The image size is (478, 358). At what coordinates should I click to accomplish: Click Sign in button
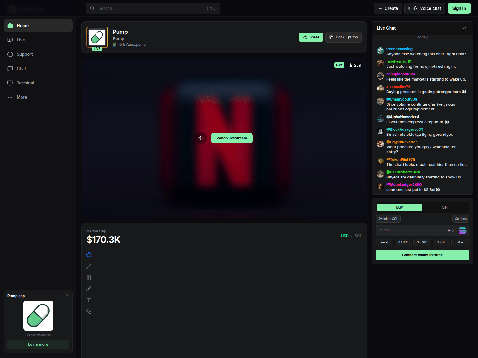[459, 8]
